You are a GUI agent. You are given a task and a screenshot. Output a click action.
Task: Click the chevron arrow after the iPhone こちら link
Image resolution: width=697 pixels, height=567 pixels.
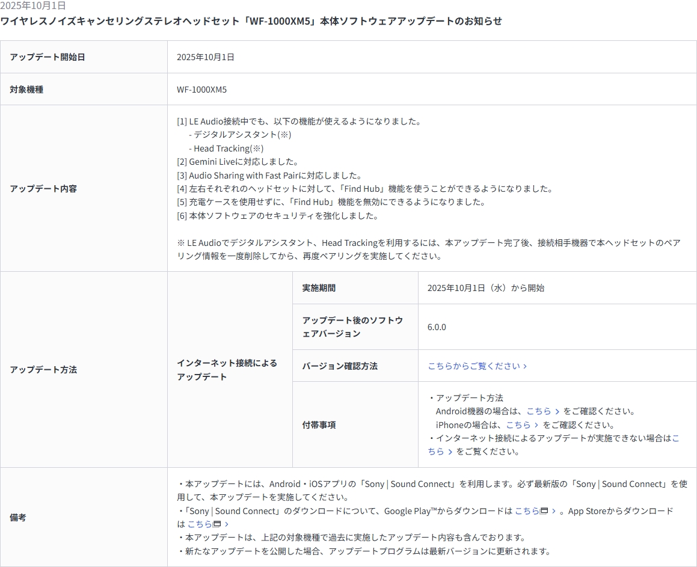[536, 425]
